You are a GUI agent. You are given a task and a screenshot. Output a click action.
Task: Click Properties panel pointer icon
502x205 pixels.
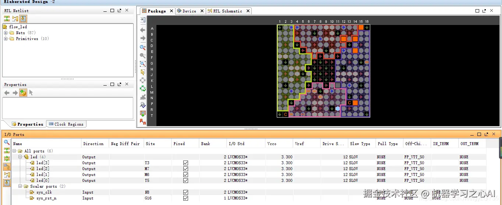[x=31, y=93]
